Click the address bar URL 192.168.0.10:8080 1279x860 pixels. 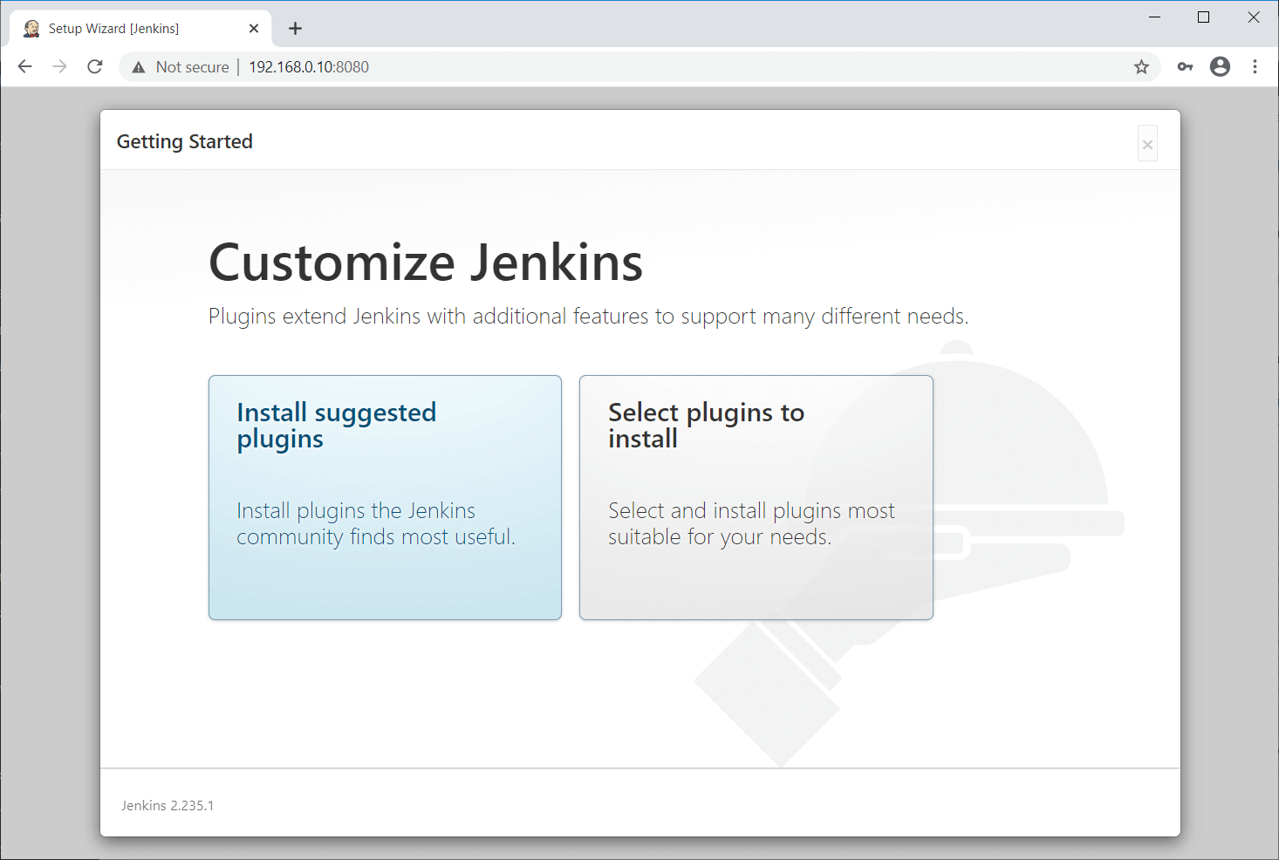pos(309,67)
